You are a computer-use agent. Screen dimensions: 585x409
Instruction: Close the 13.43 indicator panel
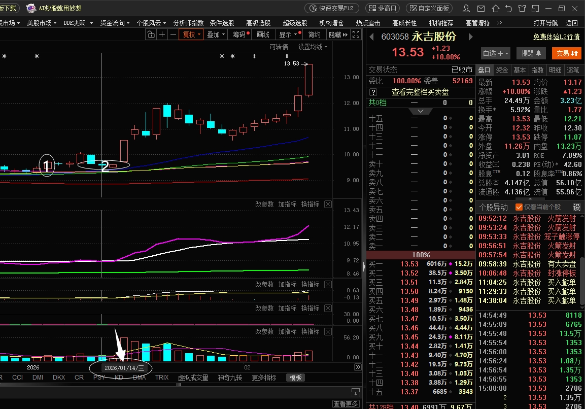(328, 204)
